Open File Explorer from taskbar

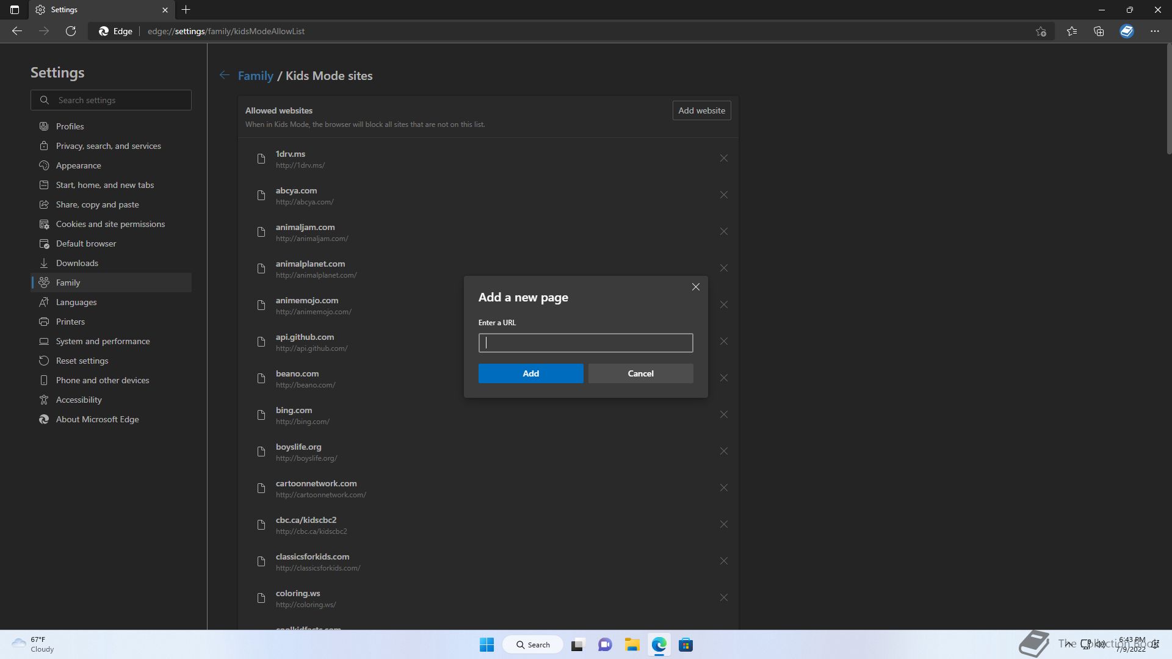click(632, 644)
